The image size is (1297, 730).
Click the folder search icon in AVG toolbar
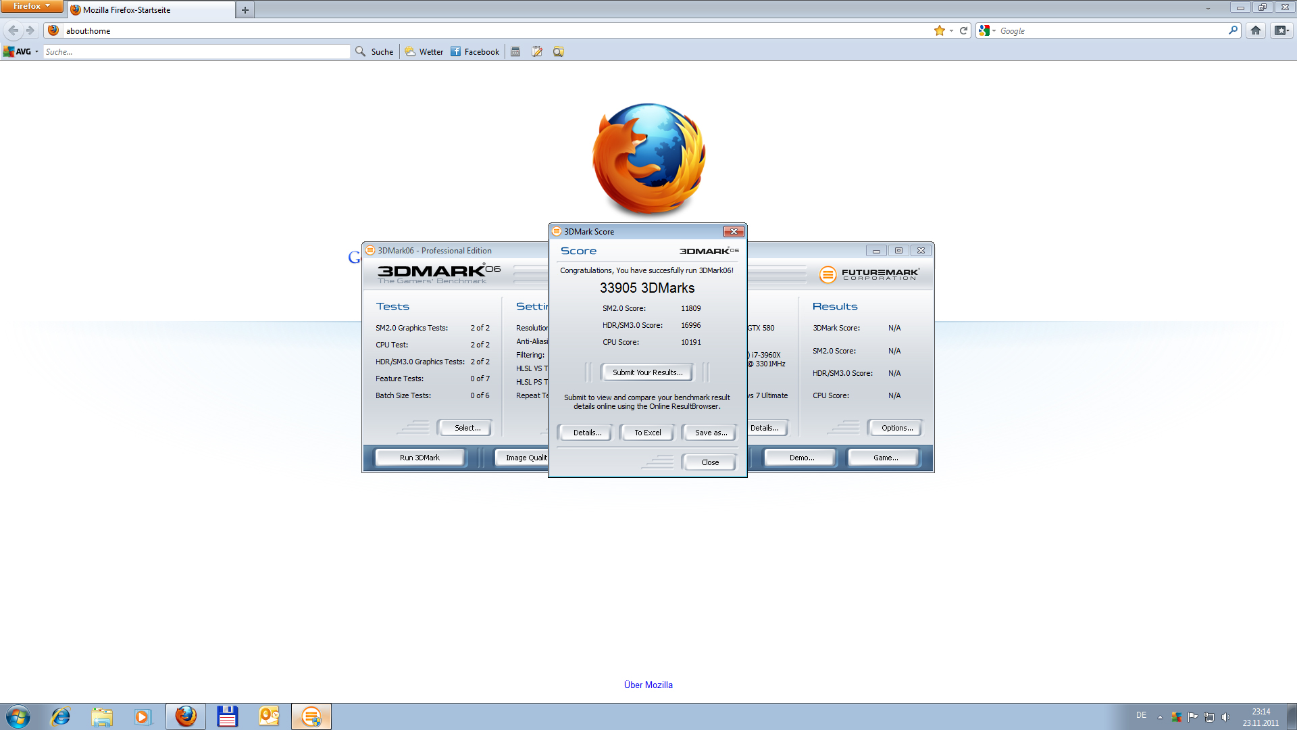558,51
